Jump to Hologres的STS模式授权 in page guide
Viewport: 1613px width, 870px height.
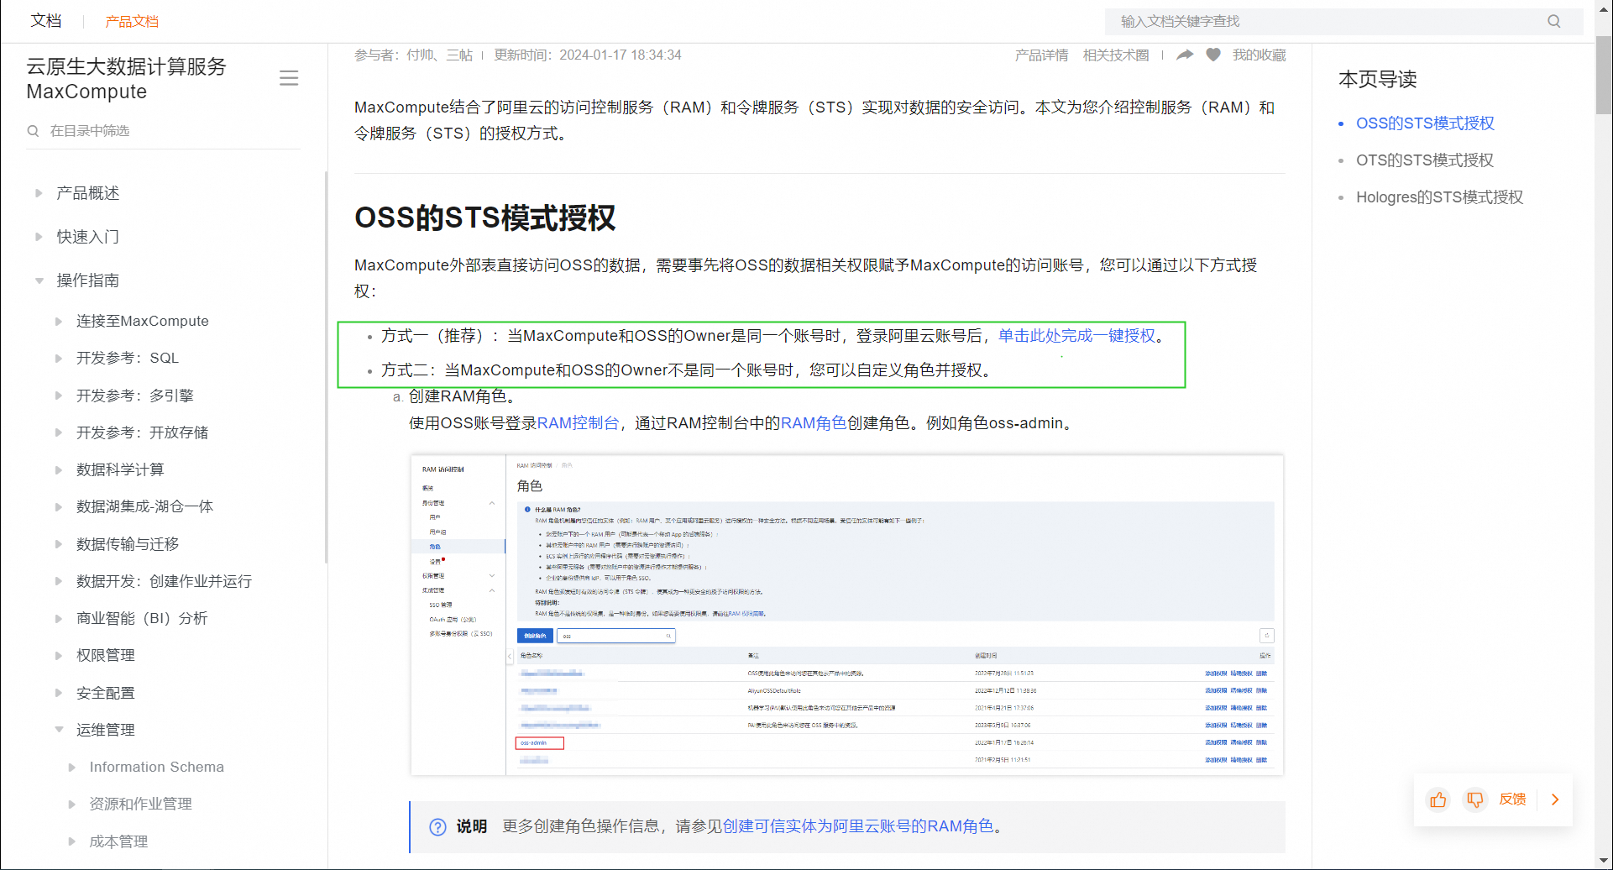coord(1439,197)
